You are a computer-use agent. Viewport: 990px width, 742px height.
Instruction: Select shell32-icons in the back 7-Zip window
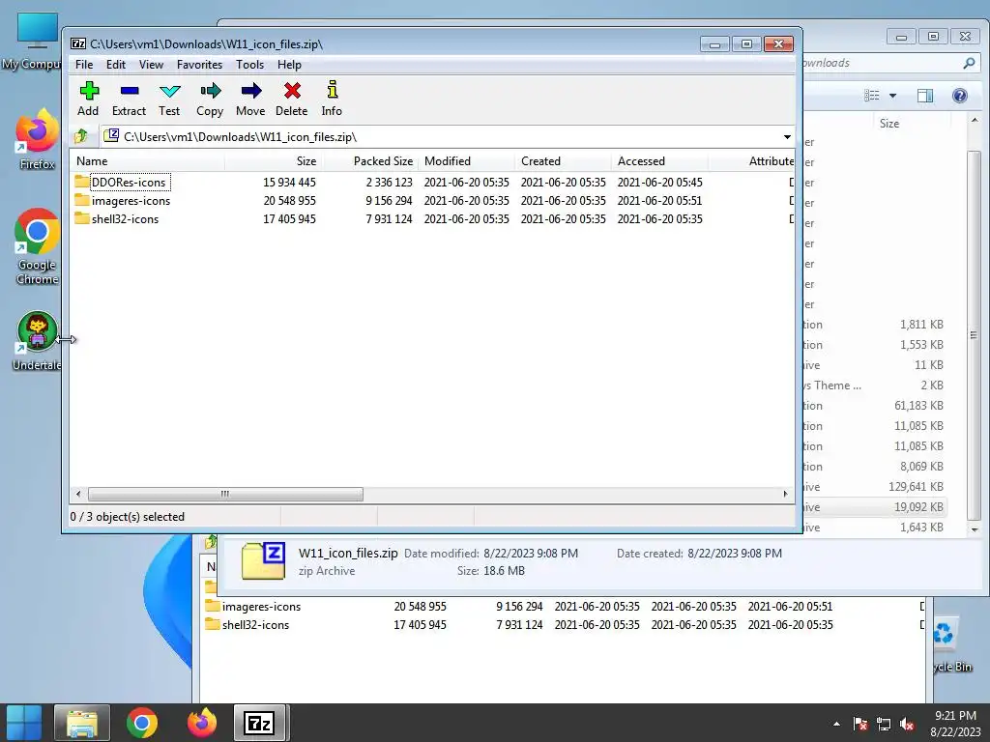pyautogui.click(x=255, y=625)
